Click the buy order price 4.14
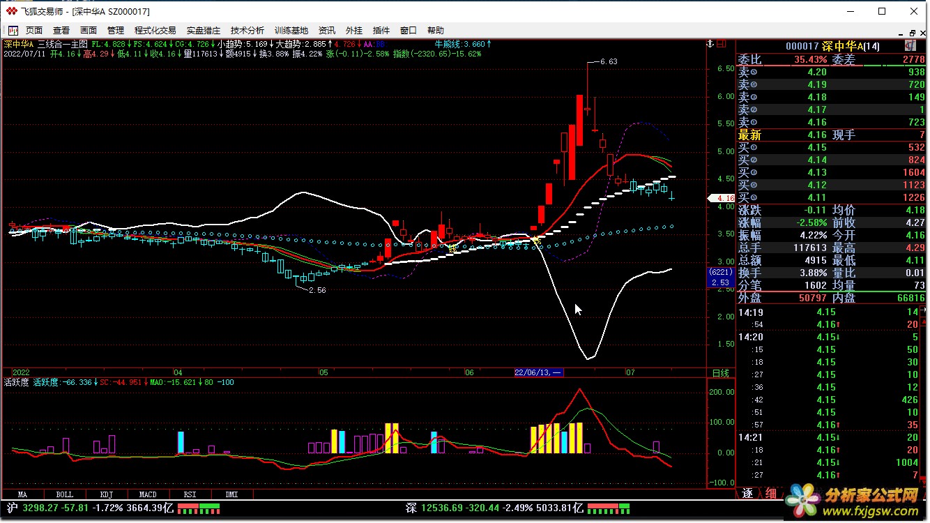 [x=817, y=160]
